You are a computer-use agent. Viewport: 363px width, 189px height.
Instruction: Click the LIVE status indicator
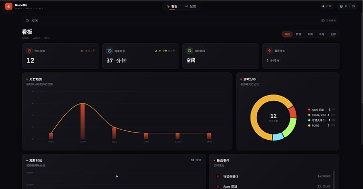coord(327,6)
